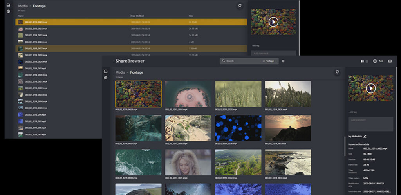Image resolution: width=401 pixels, height=195 pixels.
Task: Click Add tag in back window panel
Action: pos(256,45)
